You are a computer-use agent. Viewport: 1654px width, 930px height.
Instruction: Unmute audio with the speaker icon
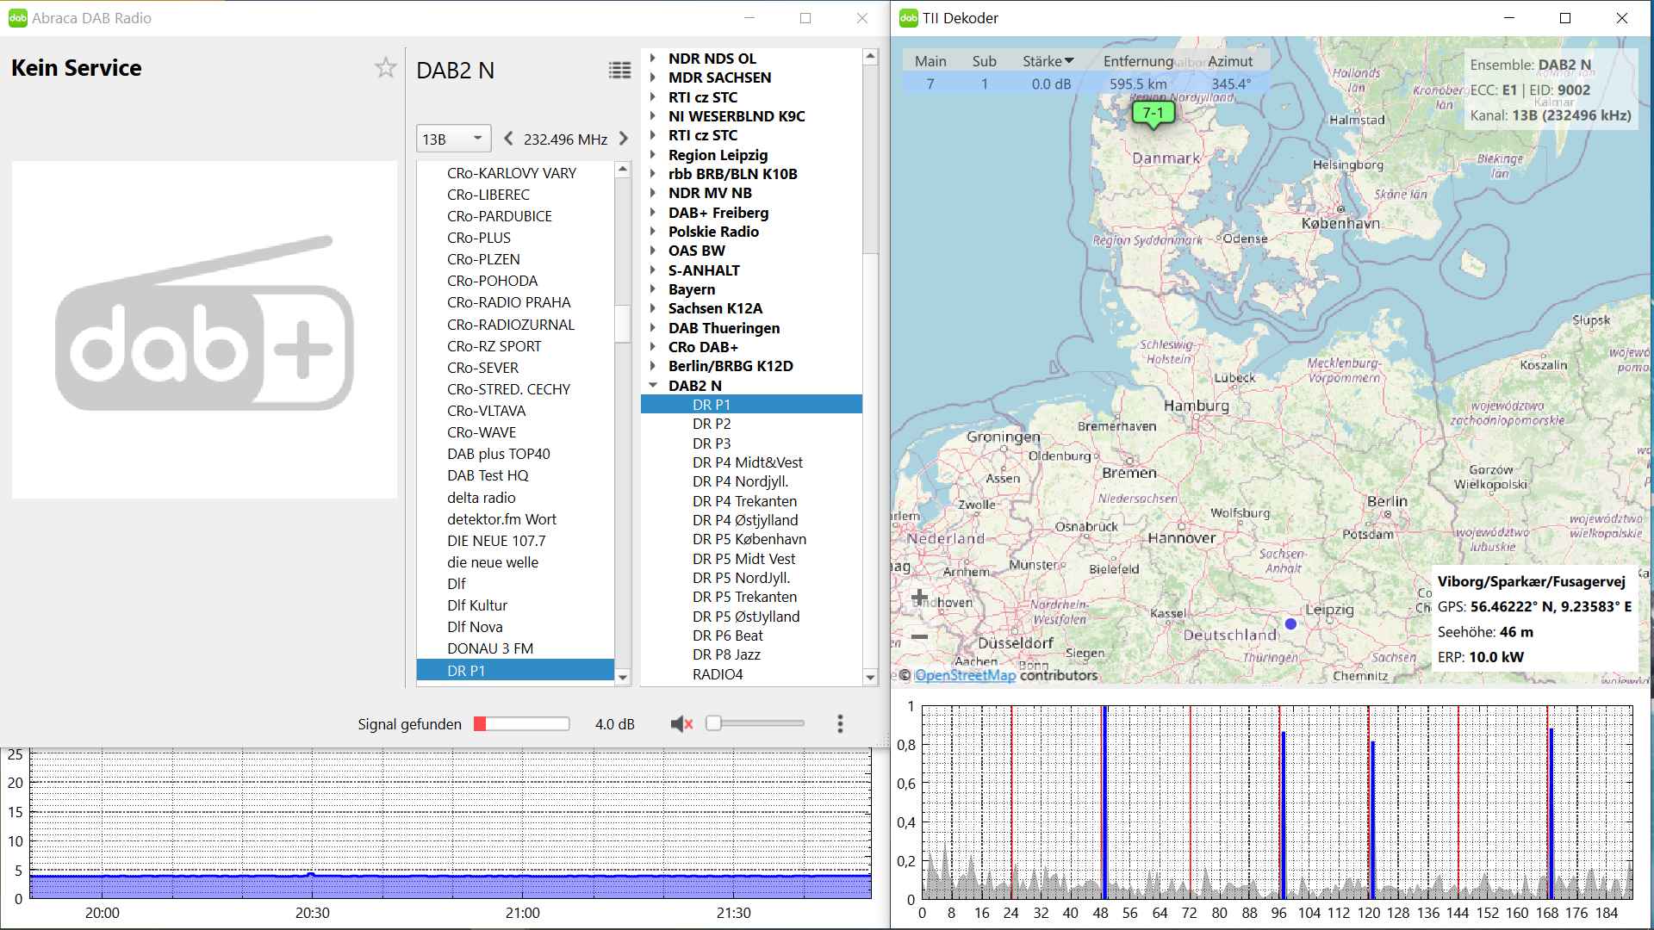pos(681,724)
